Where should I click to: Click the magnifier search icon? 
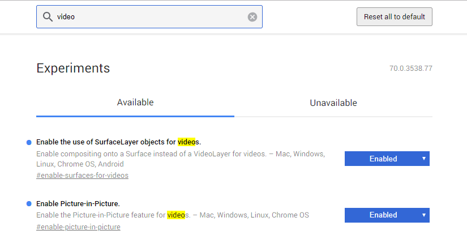tap(48, 17)
